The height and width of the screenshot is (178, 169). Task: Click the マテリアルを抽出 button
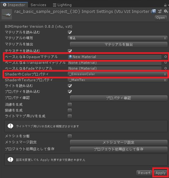pos(119,44)
